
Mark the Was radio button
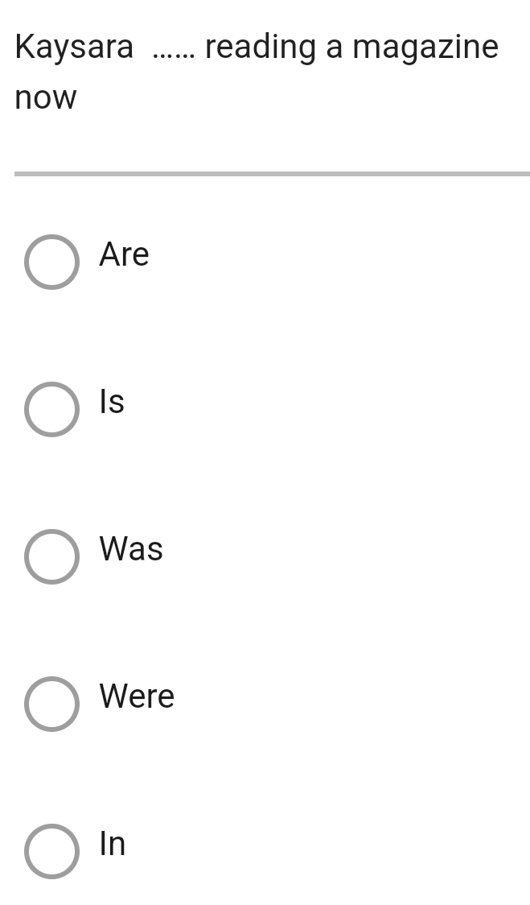coord(52,556)
